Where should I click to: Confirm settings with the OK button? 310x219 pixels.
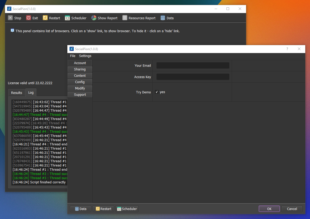(269, 209)
